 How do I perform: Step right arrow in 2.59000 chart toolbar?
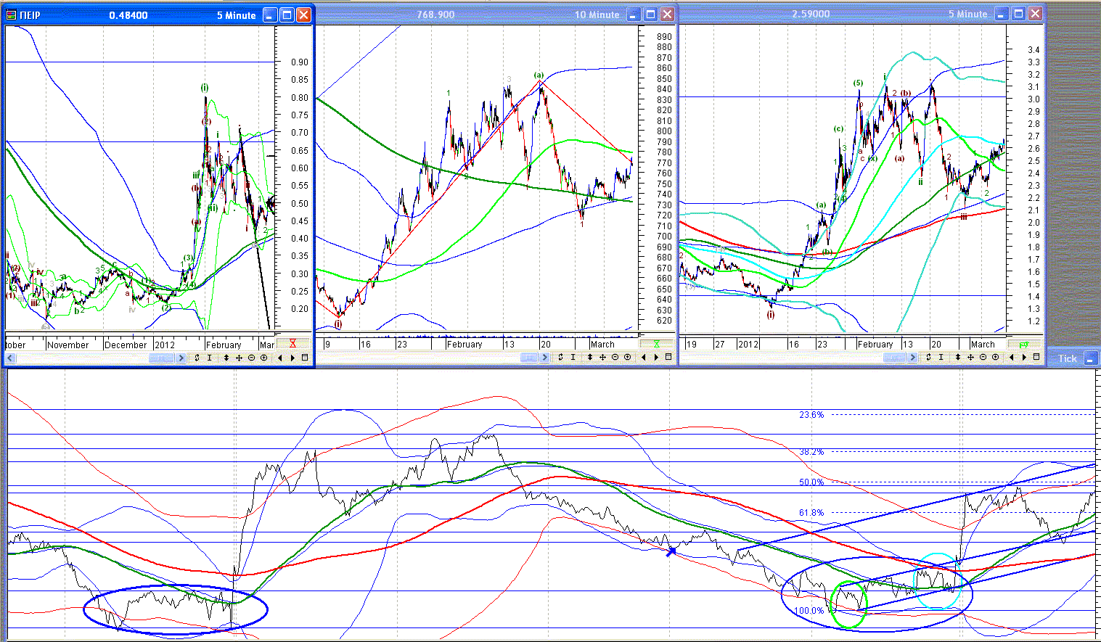1024,357
